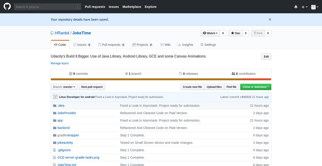322x166 pixels.
Task: Open the Branch: master selector
Action: (x=64, y=87)
